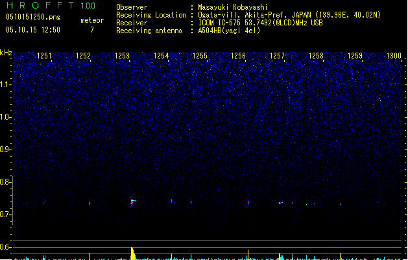Viewport: 408px width, 260px height.
Task: Click the 0.6 kHz frequency label
Action: point(5,247)
